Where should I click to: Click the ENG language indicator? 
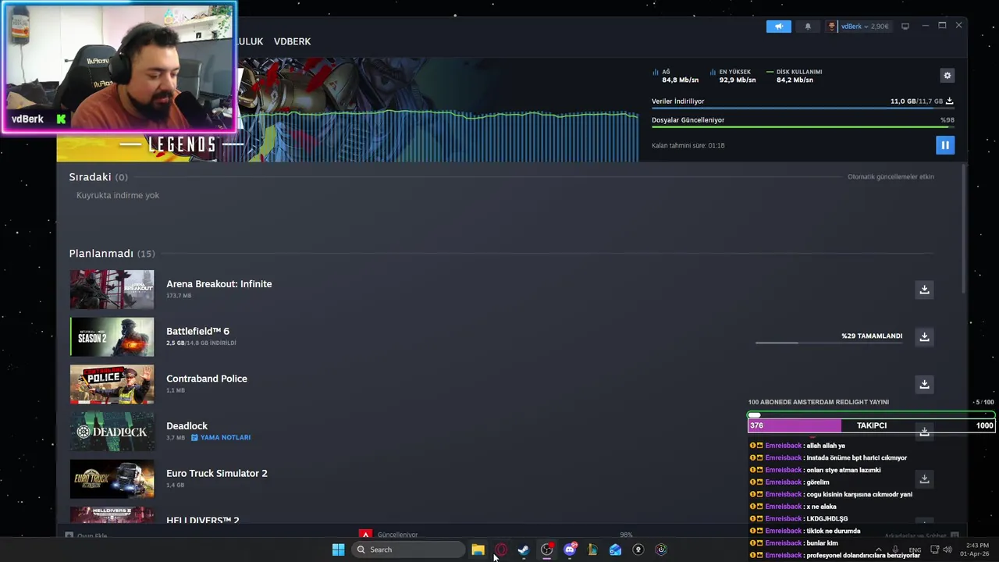[915, 550]
